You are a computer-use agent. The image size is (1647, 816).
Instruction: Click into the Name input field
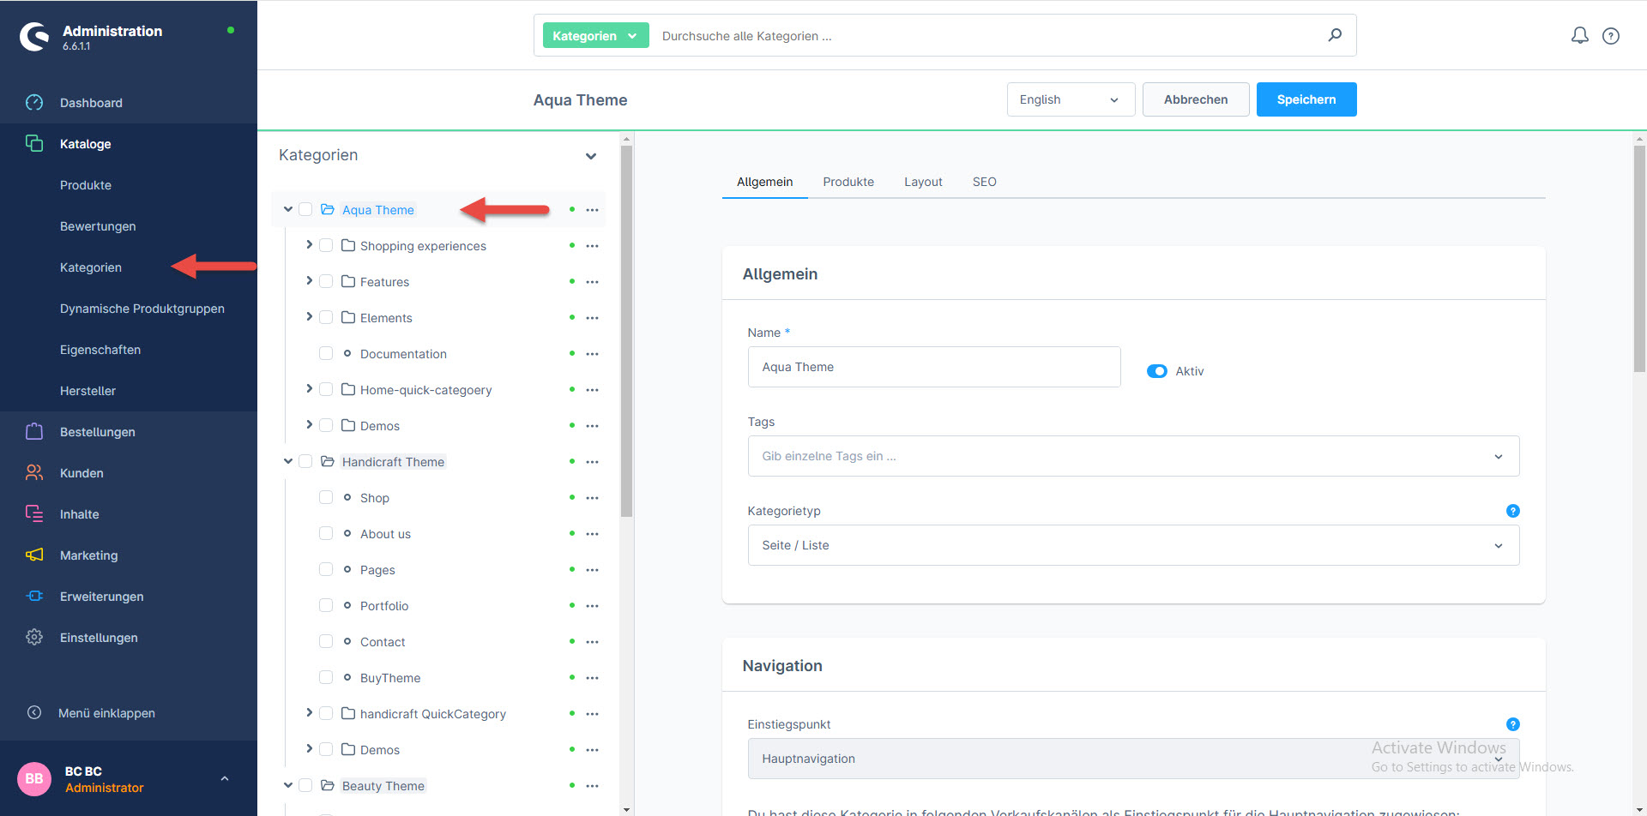coord(933,367)
